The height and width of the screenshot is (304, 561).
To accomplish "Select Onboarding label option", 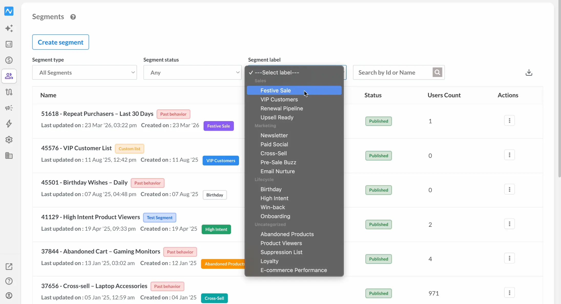I will (294, 216).
